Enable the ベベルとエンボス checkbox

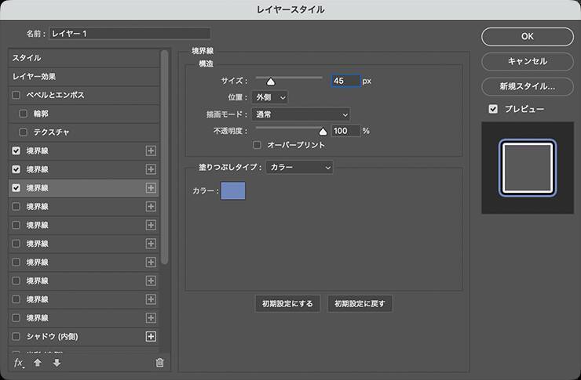click(x=16, y=95)
